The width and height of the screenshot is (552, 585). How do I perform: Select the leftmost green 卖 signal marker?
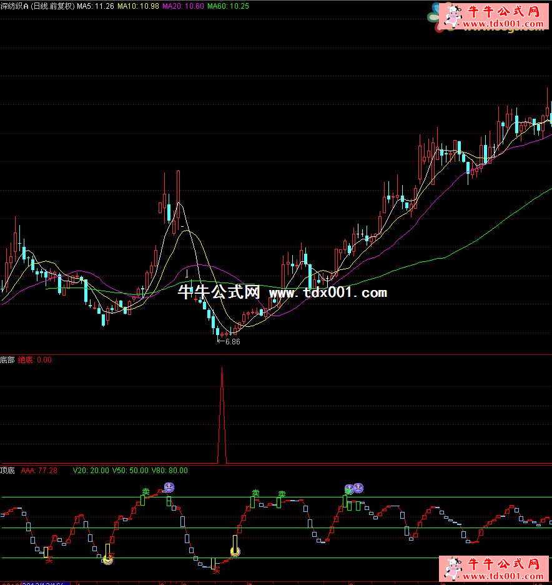(145, 492)
